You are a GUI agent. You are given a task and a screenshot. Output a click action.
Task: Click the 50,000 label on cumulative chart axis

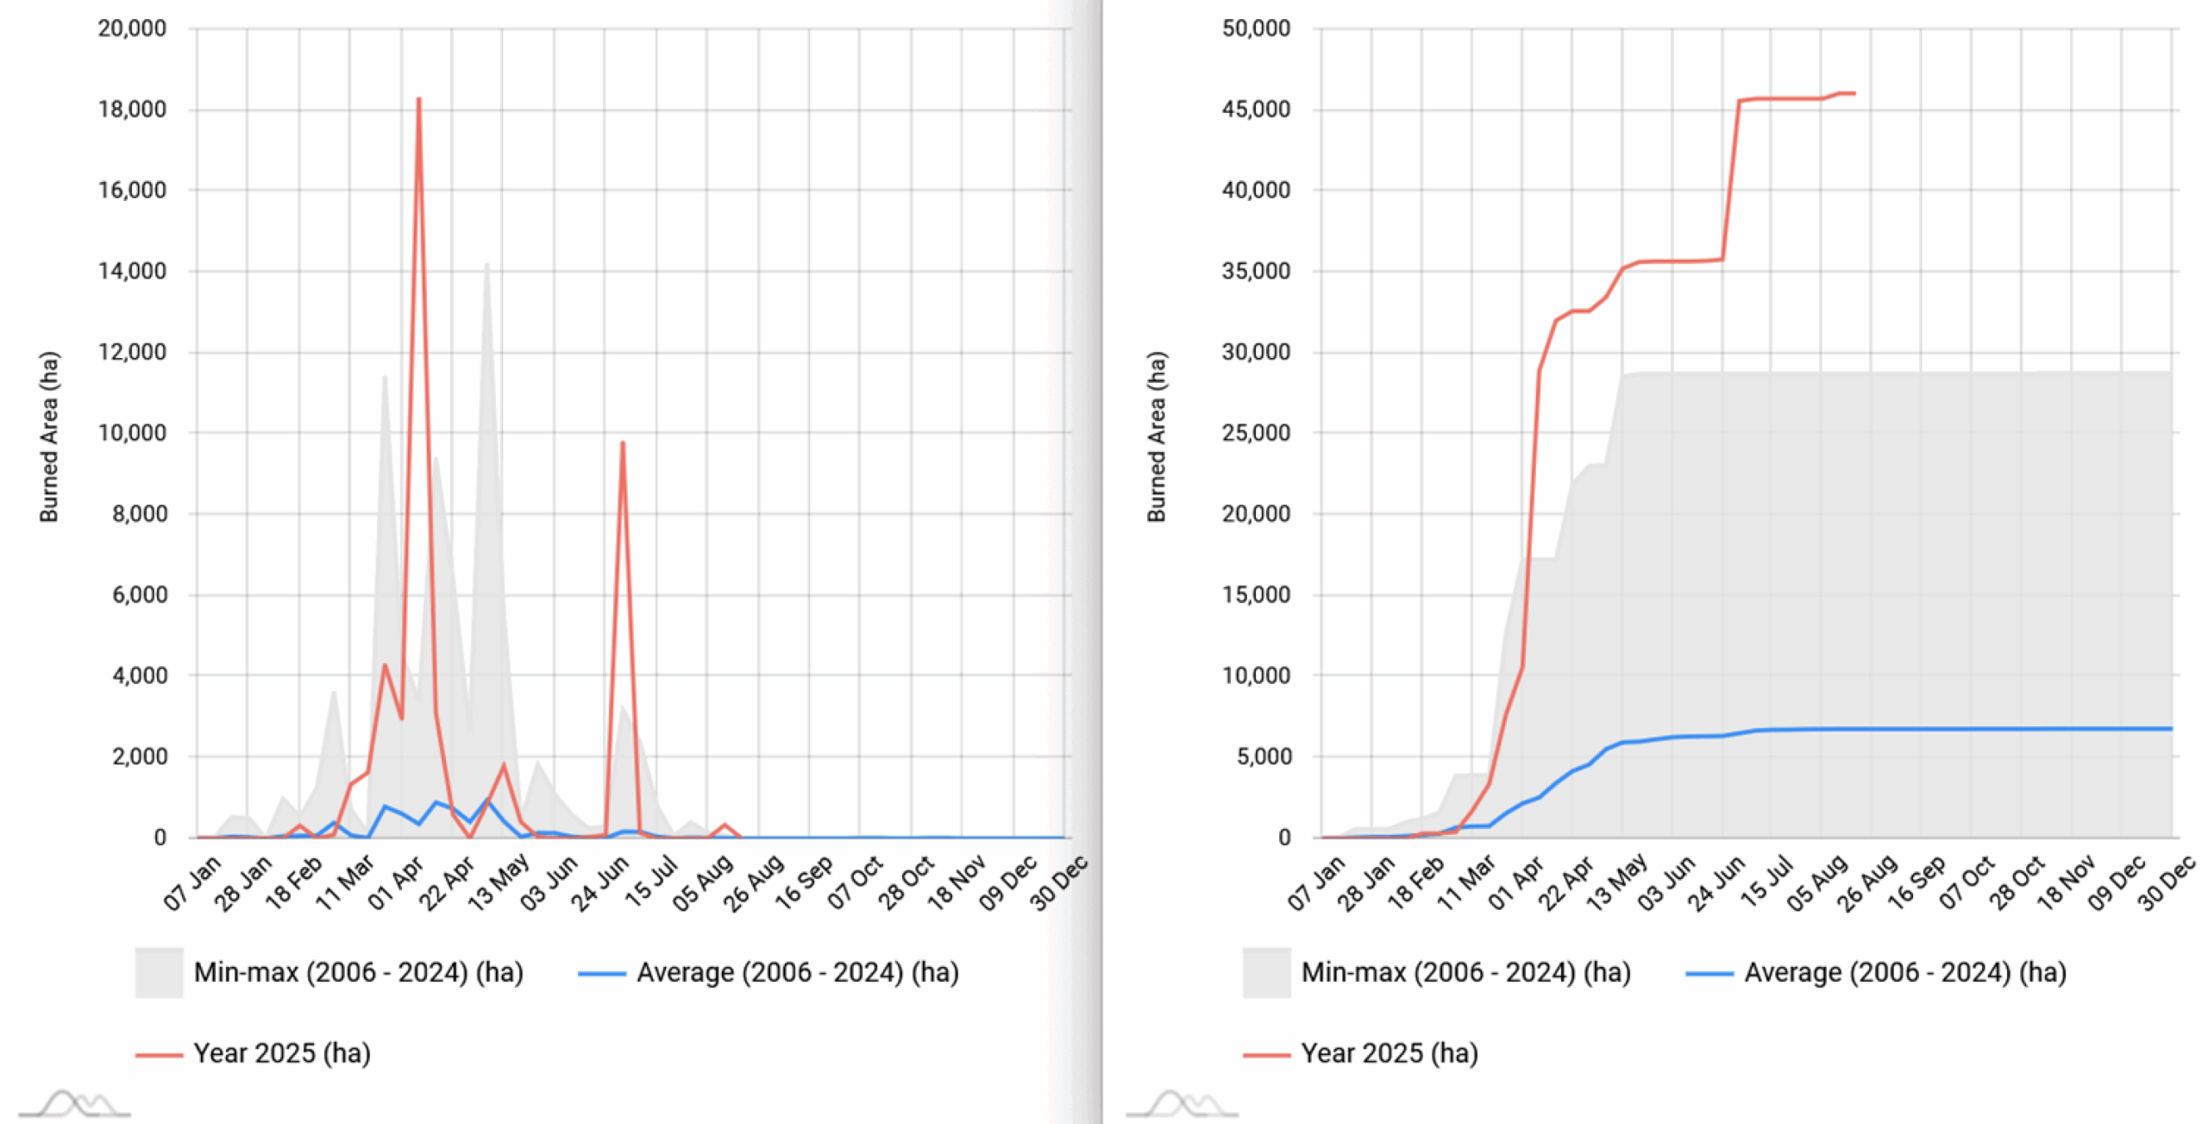1256,28
